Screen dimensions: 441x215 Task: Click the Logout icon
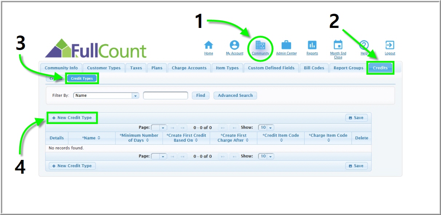click(390, 45)
